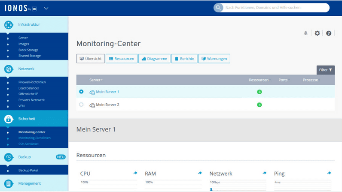Select the Mein Server 1 radio button
The width and height of the screenshot is (342, 192).
point(81,92)
